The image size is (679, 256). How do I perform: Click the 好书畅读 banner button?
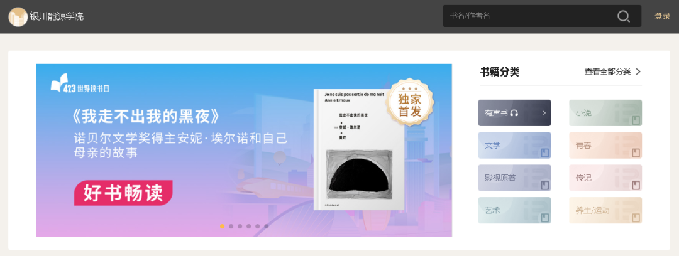[123, 193]
